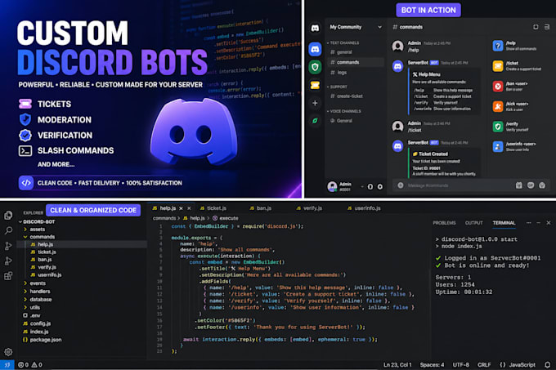Switch to the PROBLEMS panel tab
Screen dimensions: 556x370
point(444,223)
